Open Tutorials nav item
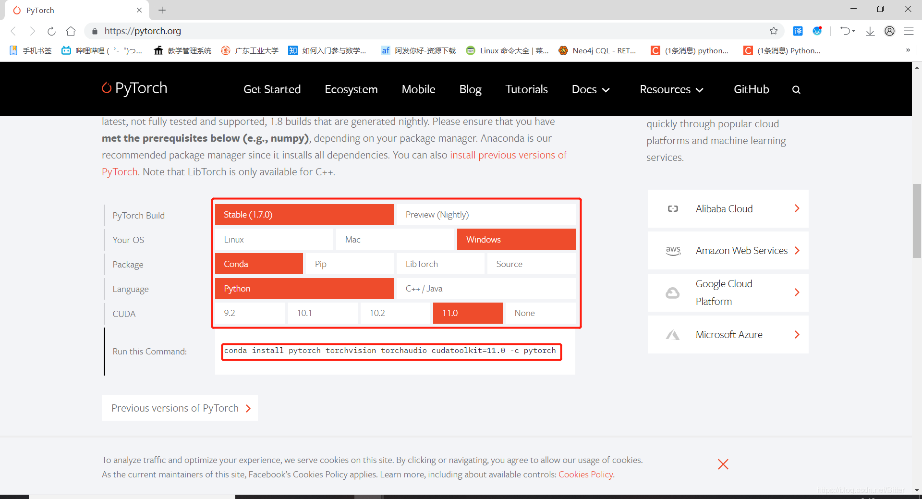Viewport: 922px width, 499px height. pos(526,89)
